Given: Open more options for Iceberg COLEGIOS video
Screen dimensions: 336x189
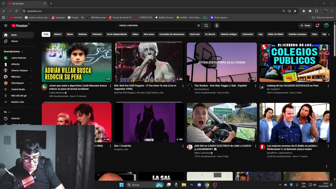Looking at the screenshot, I should [x=328, y=86].
